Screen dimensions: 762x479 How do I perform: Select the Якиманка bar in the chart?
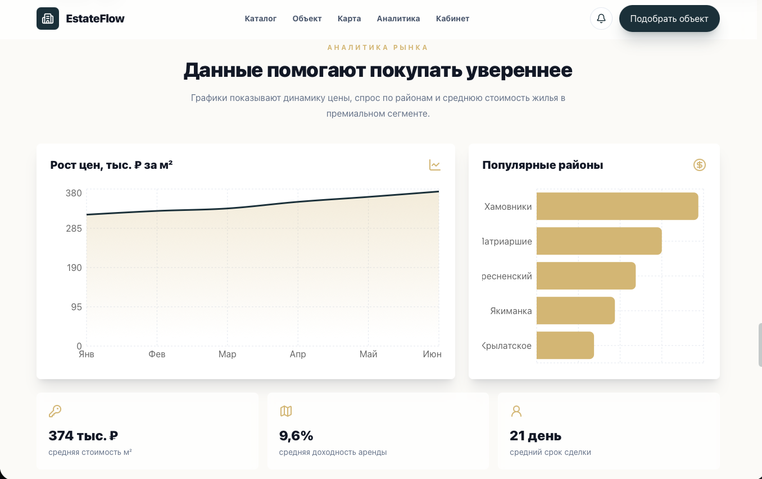click(x=575, y=311)
